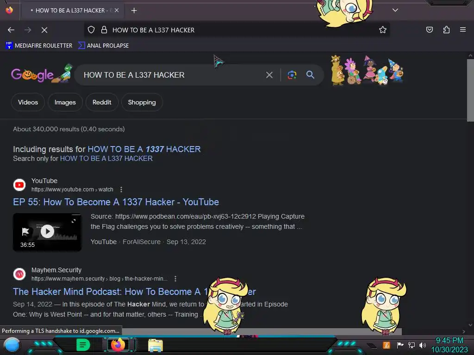Open EP 55: How To Become A 1337 Hacker result
The height and width of the screenshot is (355, 474).
point(116,202)
